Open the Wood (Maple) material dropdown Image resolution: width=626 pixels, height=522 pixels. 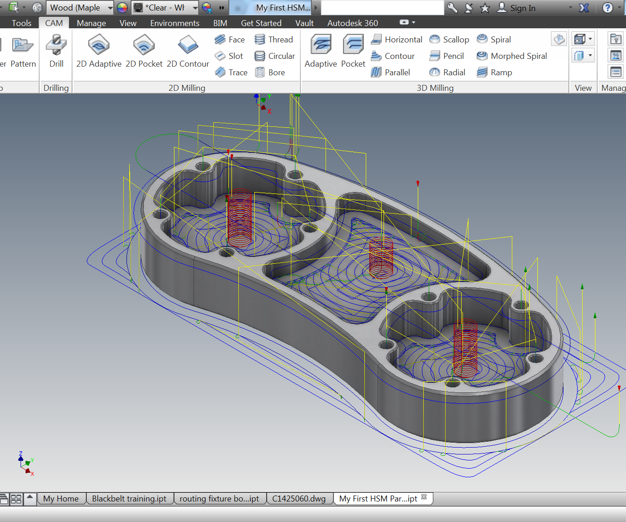(111, 7)
